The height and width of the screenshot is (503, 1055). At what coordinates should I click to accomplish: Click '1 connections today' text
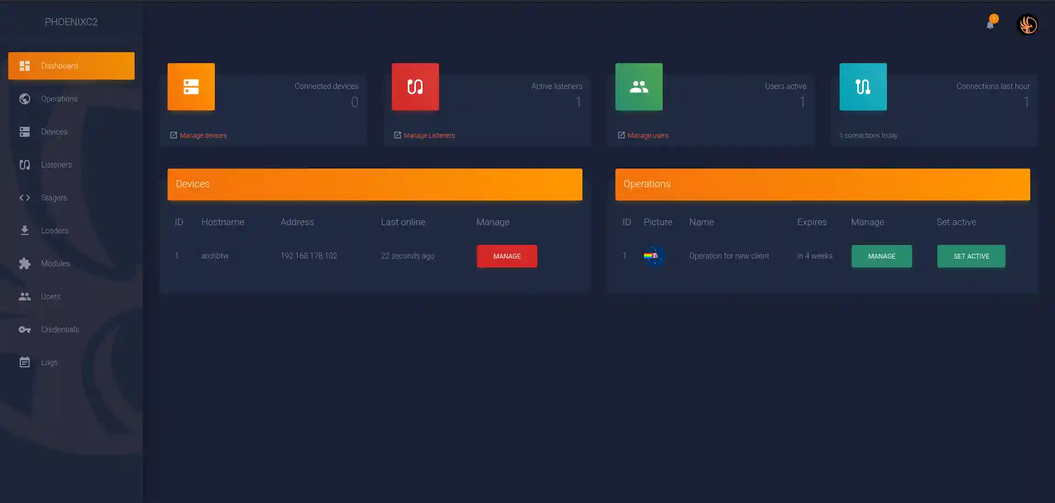(868, 136)
